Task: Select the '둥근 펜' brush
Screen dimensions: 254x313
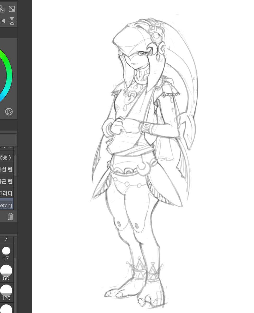Action: pyautogui.click(x=7, y=181)
